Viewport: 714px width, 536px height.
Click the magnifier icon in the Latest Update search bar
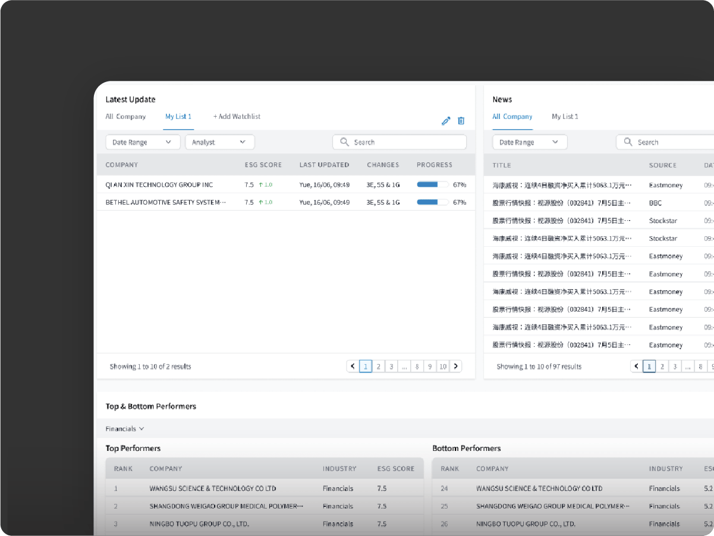click(x=345, y=142)
